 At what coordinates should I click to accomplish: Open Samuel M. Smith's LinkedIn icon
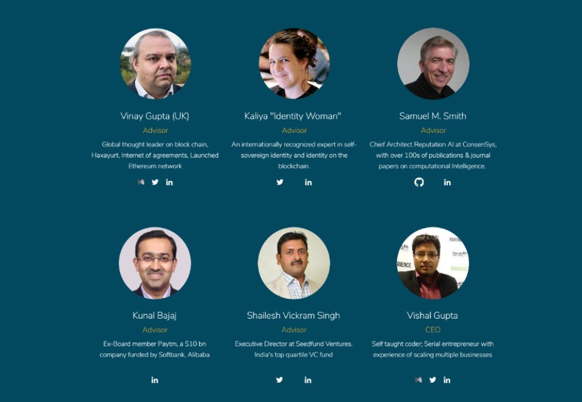pyautogui.click(x=447, y=182)
